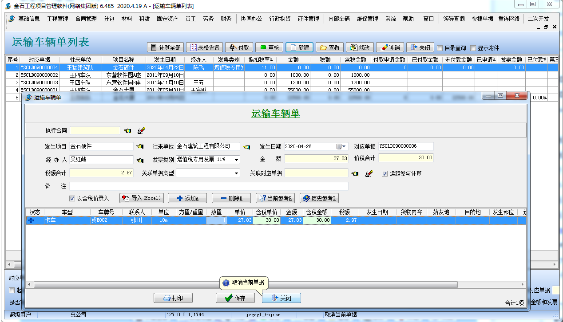Click the 冲销 toolbar button
The width and height of the screenshot is (563, 322).
(x=390, y=47)
